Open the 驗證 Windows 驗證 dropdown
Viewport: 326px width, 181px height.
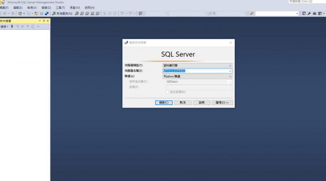coord(230,76)
